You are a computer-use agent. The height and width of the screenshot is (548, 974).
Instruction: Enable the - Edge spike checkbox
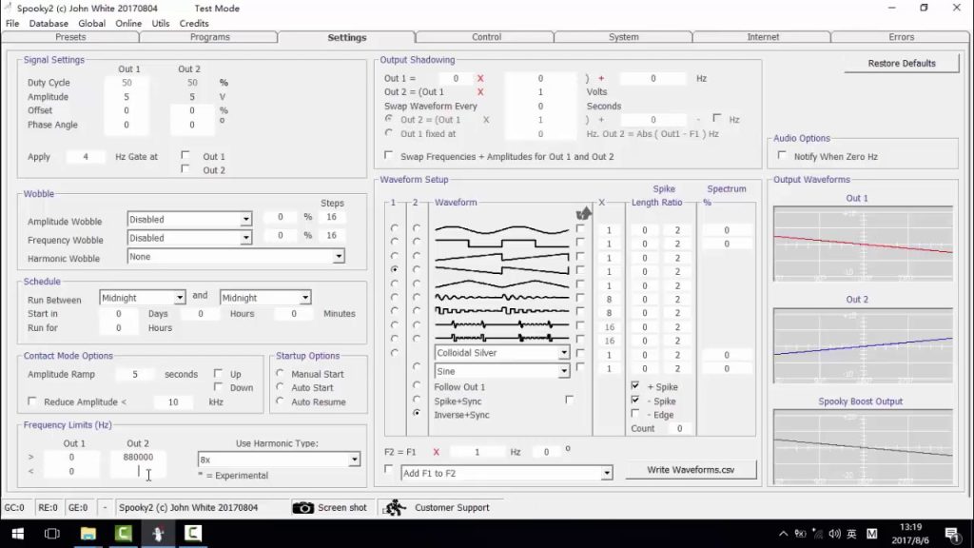tap(634, 413)
